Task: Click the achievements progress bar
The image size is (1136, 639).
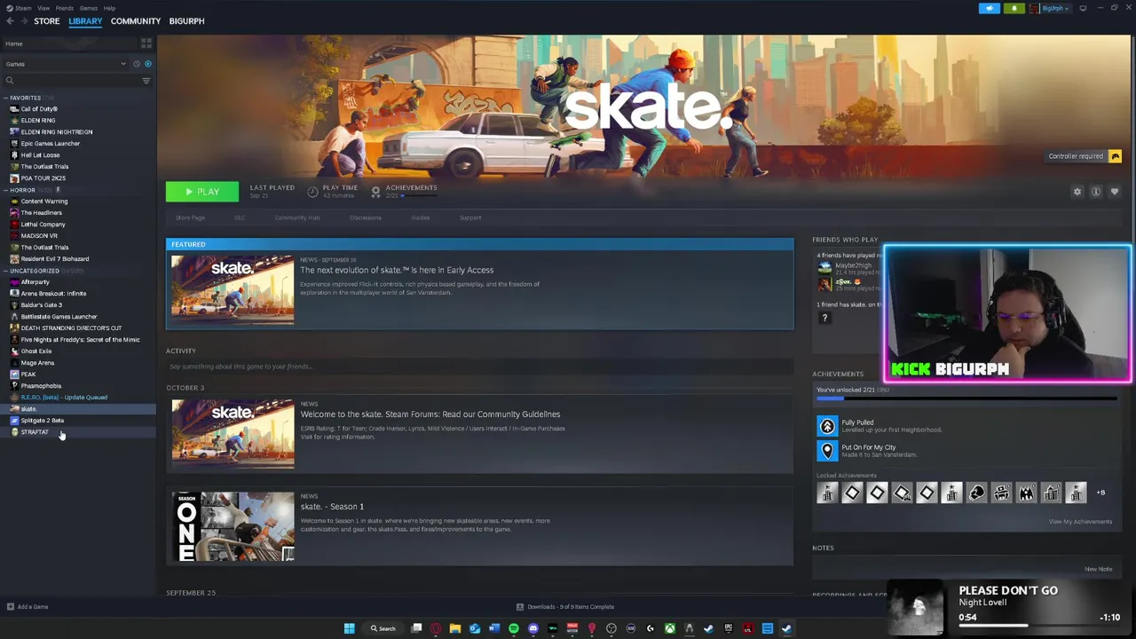Action: (x=966, y=398)
